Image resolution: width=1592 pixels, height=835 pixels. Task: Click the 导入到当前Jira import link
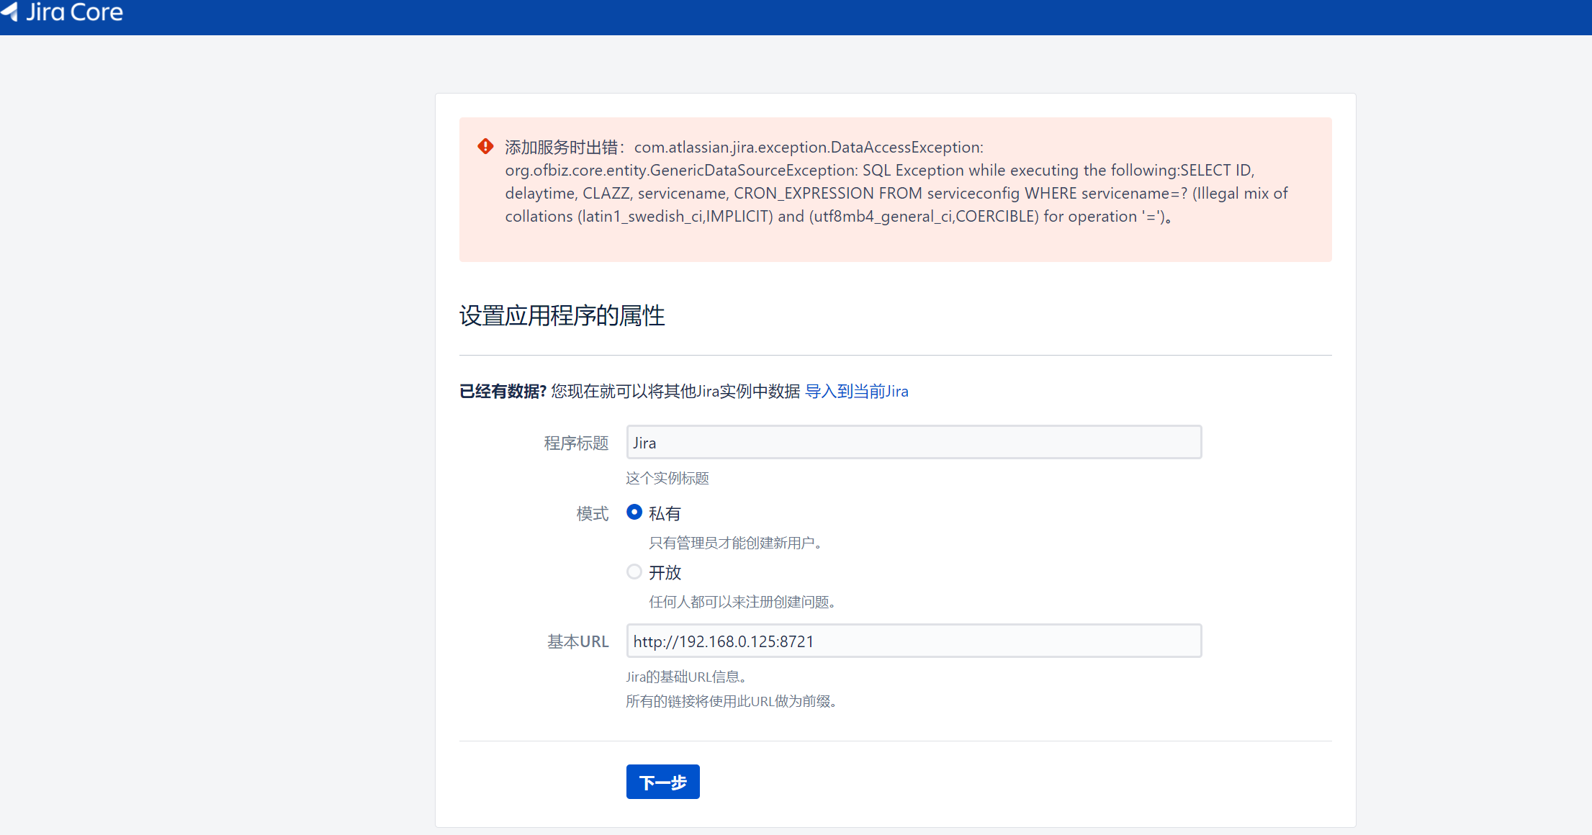[x=857, y=391]
